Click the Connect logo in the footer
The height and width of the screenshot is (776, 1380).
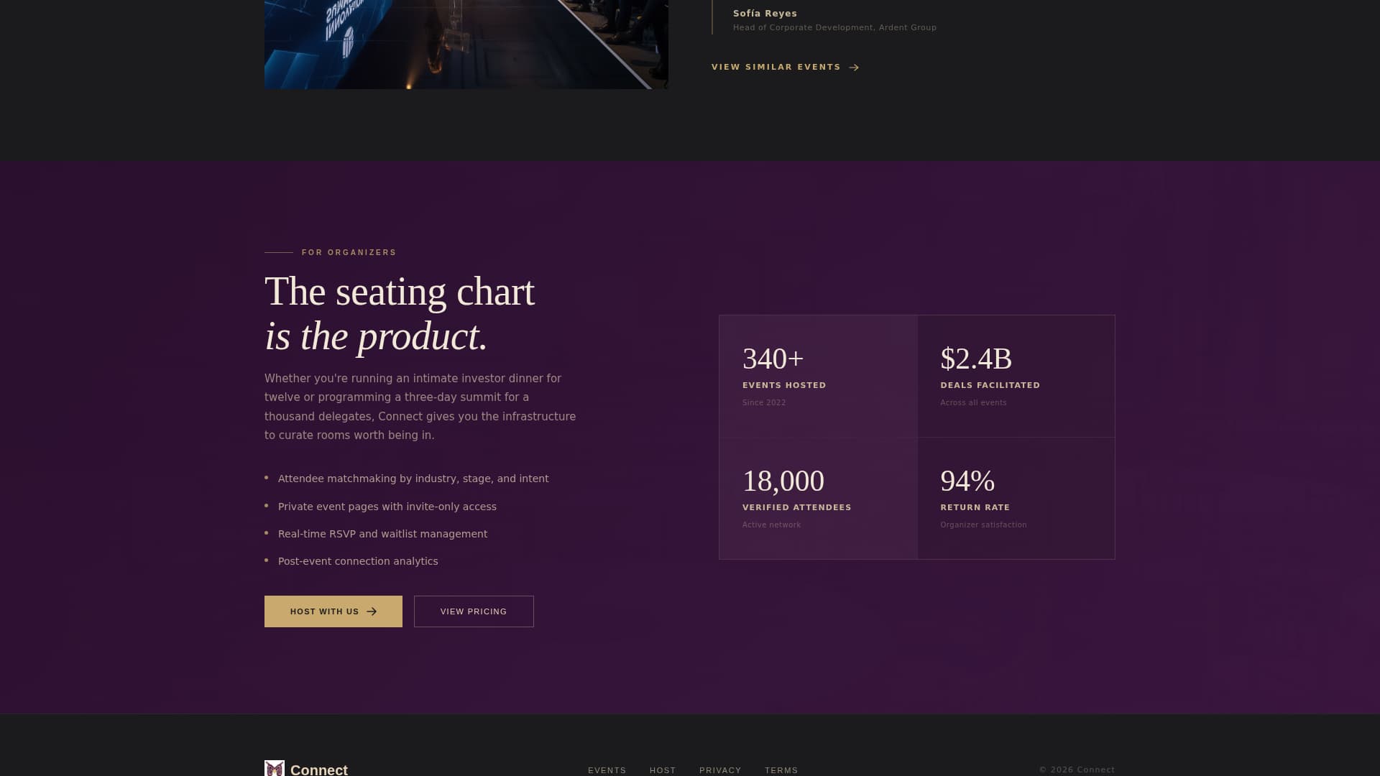[306, 769]
